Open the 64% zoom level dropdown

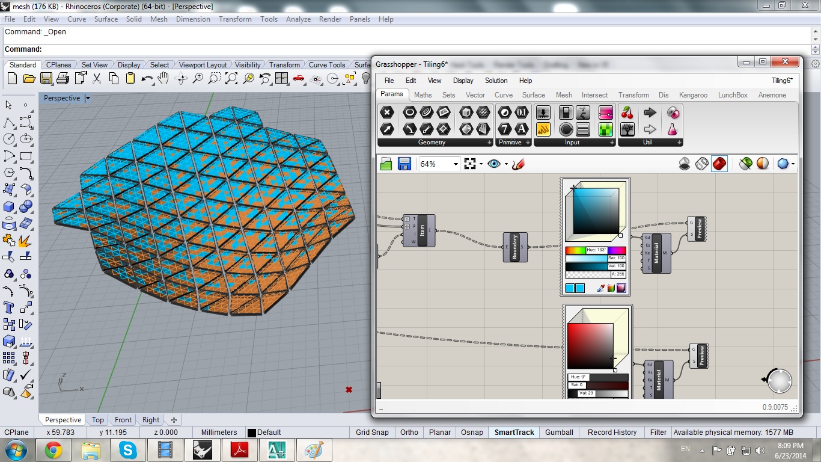[456, 164]
